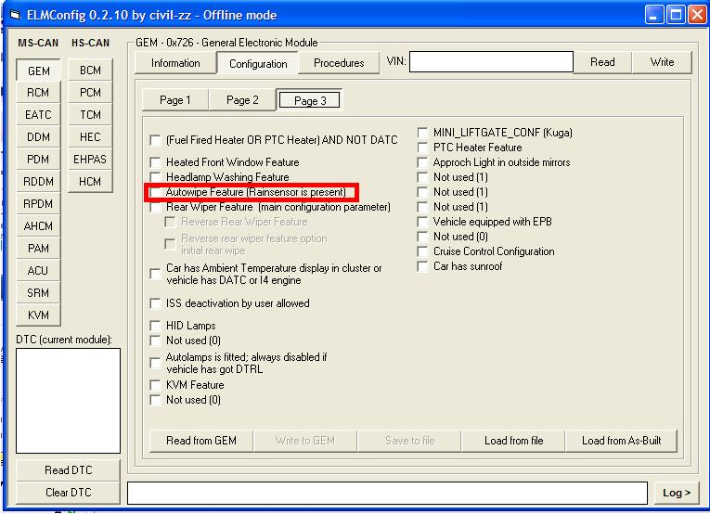Screen dimensions: 710x514
Task: Select the BCM module button
Action: click(90, 71)
